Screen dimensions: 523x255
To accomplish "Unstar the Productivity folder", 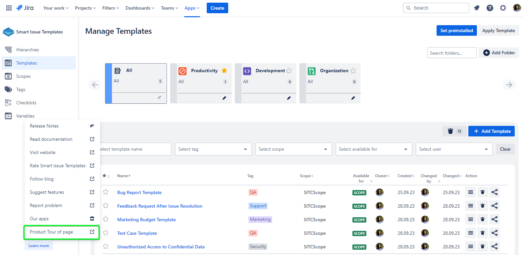I will coord(224,71).
